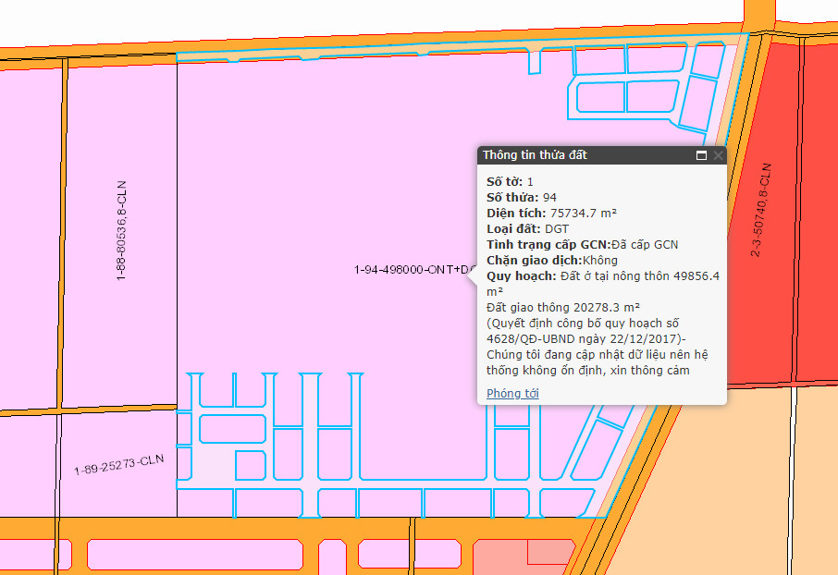Click the Số thửa: 94 line
The image size is (838, 575).
point(522,197)
